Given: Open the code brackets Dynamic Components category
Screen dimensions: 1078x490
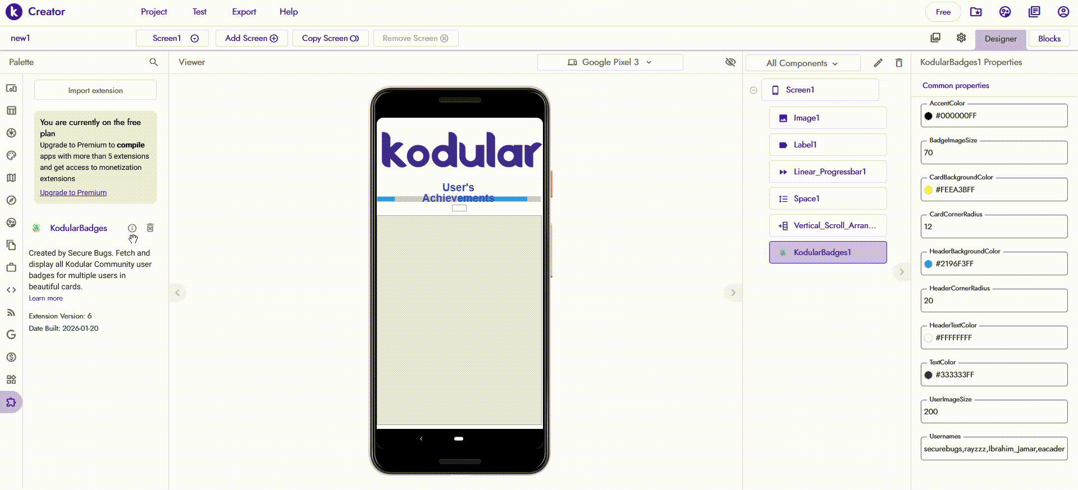Looking at the screenshot, I should pos(11,290).
